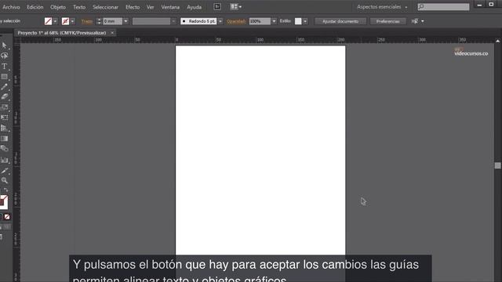502x282 pixels.
Task: Set color to None in toolbox
Action: point(7,217)
